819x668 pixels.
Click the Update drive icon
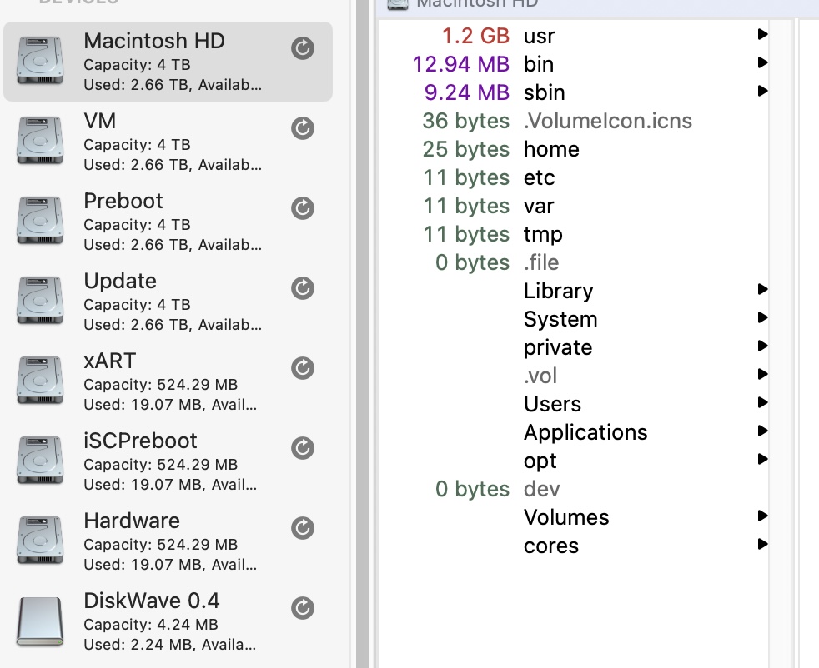pyautogui.click(x=40, y=300)
